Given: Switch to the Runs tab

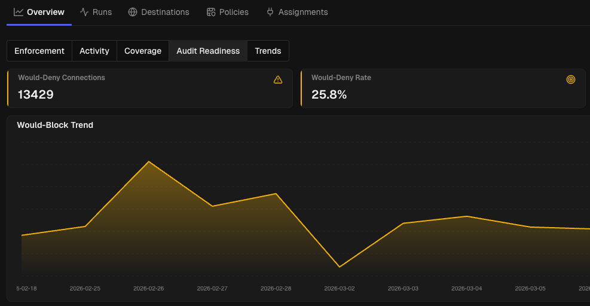Looking at the screenshot, I should (96, 12).
